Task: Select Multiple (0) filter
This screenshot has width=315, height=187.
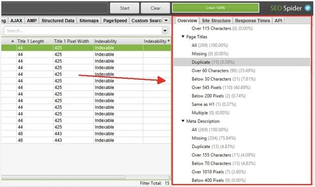Action: 210,113
